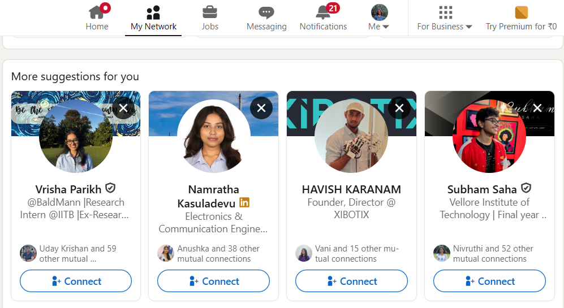Image resolution: width=564 pixels, height=308 pixels.
Task: Open the Notifications bell icon
Action: [323, 12]
